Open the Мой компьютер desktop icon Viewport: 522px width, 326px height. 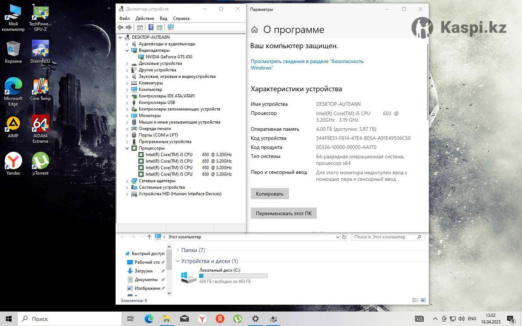(x=13, y=18)
